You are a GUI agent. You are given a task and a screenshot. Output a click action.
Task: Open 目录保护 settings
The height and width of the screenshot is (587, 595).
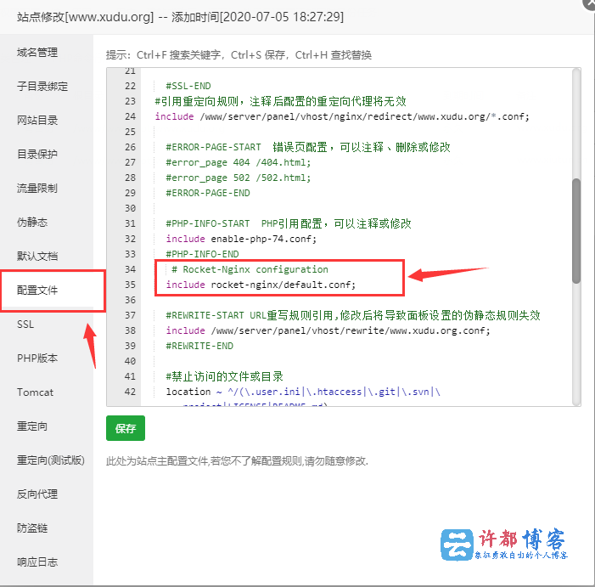[x=37, y=155]
